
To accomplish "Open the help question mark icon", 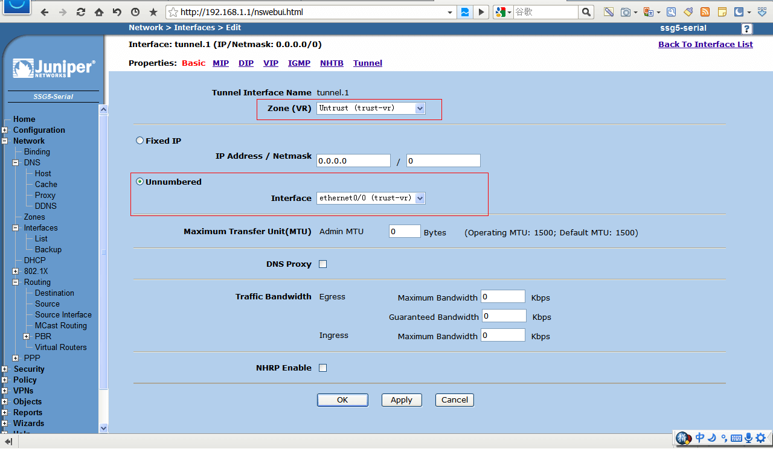I will point(747,29).
